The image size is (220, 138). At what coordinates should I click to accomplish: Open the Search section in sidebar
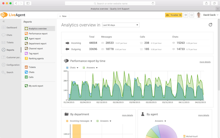click(x=8, y=72)
